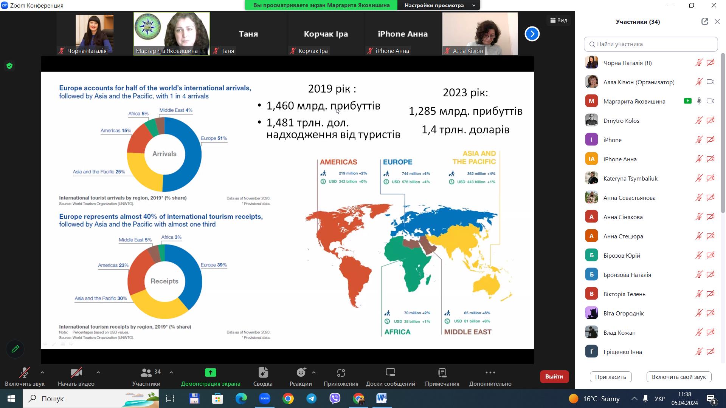Click the Summary (Сводка) icon
Image resolution: width=726 pixels, height=408 pixels.
[263, 373]
